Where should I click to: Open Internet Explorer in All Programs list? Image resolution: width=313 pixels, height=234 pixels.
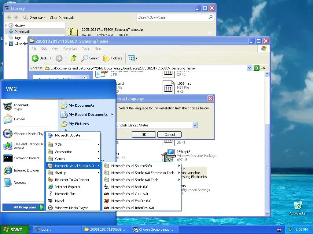[x=73, y=187]
